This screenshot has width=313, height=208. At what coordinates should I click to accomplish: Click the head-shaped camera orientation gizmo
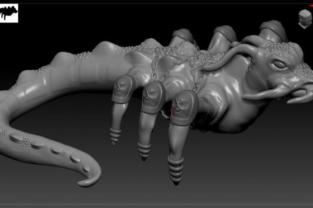click(x=305, y=19)
